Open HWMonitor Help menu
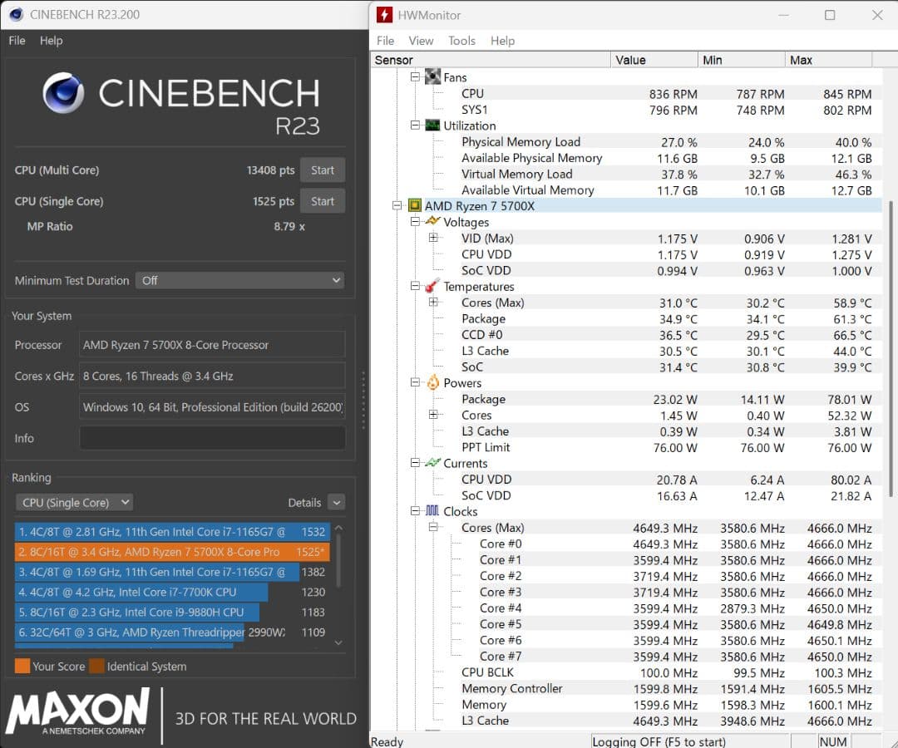This screenshot has height=748, width=898. [x=502, y=41]
